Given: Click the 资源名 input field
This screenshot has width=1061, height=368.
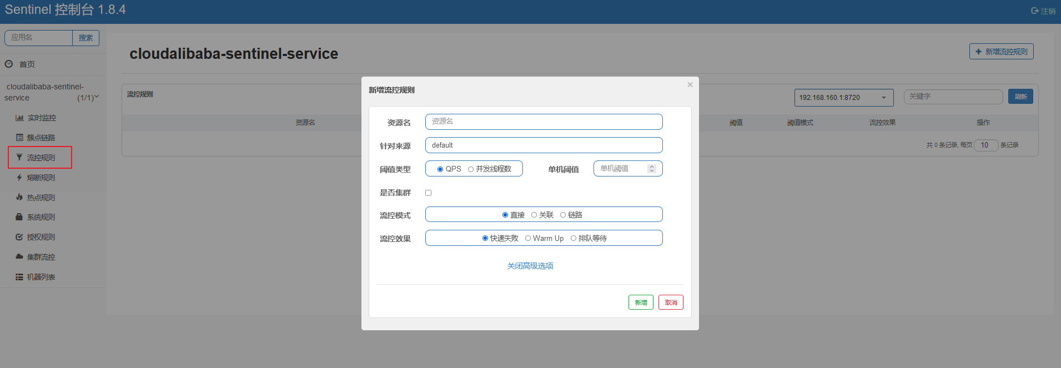Looking at the screenshot, I should pos(544,122).
